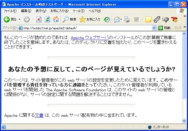Click the page icon in address bar
Screen dimensions: 188x131
(x=20, y=28)
